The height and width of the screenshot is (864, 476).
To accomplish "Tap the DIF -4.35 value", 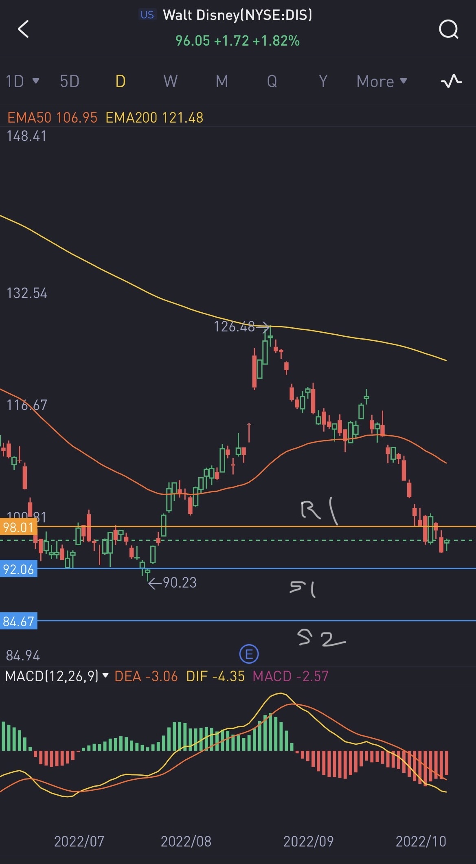I will pyautogui.click(x=215, y=676).
